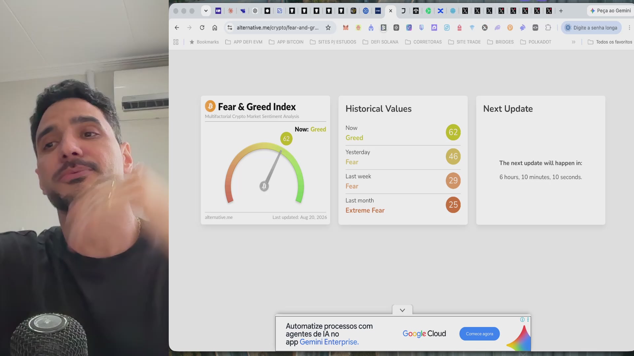Screen dimensions: 634x356
Task: Open the Phantom ghost extension
Action: [x=497, y=28]
